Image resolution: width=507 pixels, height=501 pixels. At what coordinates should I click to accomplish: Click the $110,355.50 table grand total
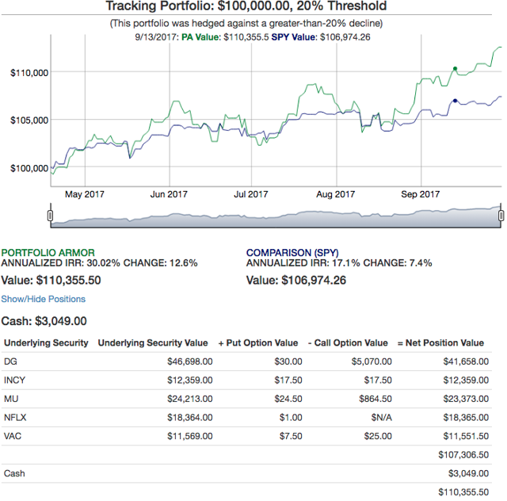(x=463, y=492)
